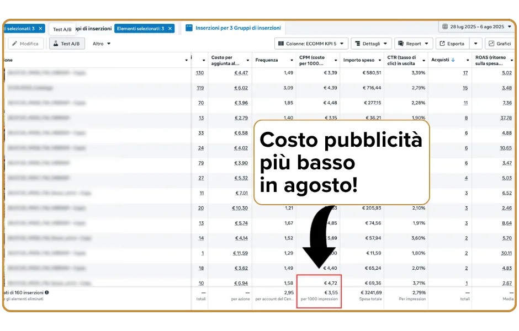The image size is (519, 331).
Task: Open the ROAS column header menu arrow
Action: click(512, 60)
